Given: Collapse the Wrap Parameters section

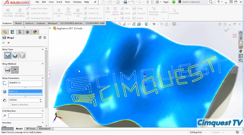Looking at the screenshot, I should 42,78.
